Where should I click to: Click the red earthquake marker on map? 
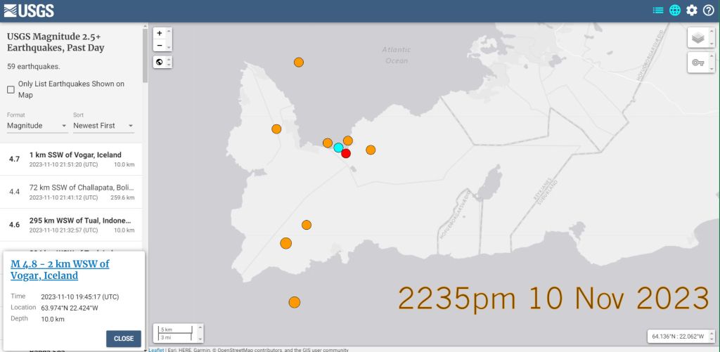pos(346,153)
